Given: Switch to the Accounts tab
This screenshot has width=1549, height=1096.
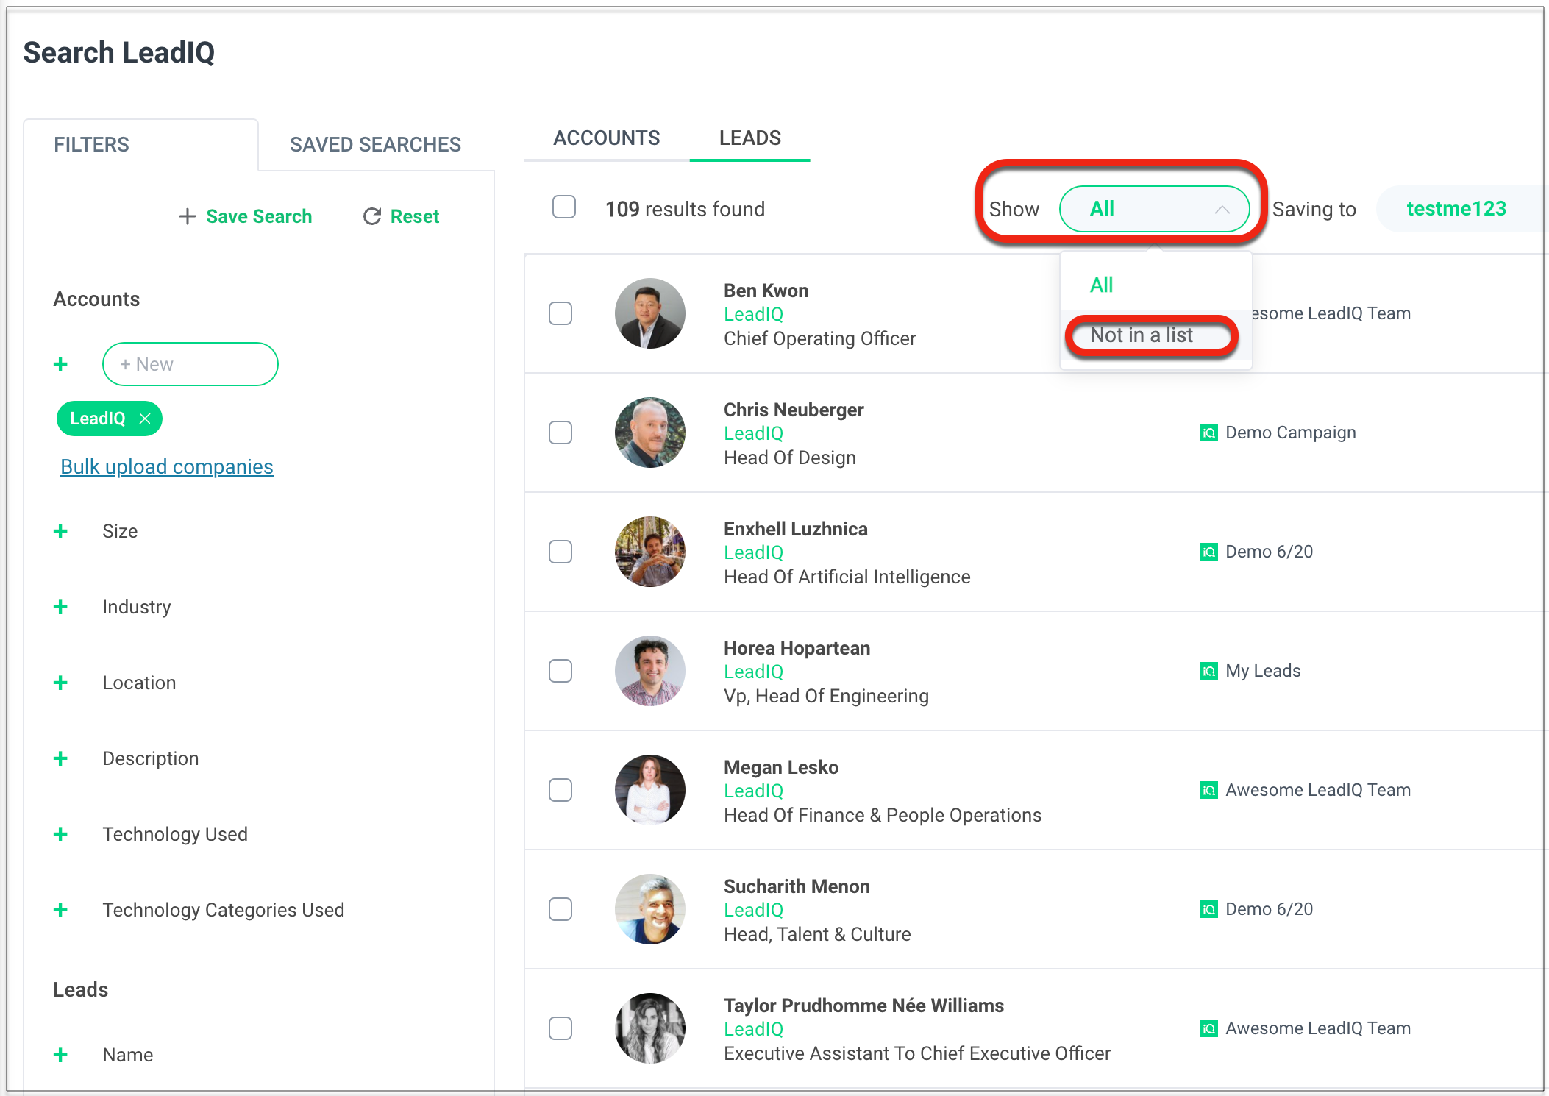Looking at the screenshot, I should point(606,138).
